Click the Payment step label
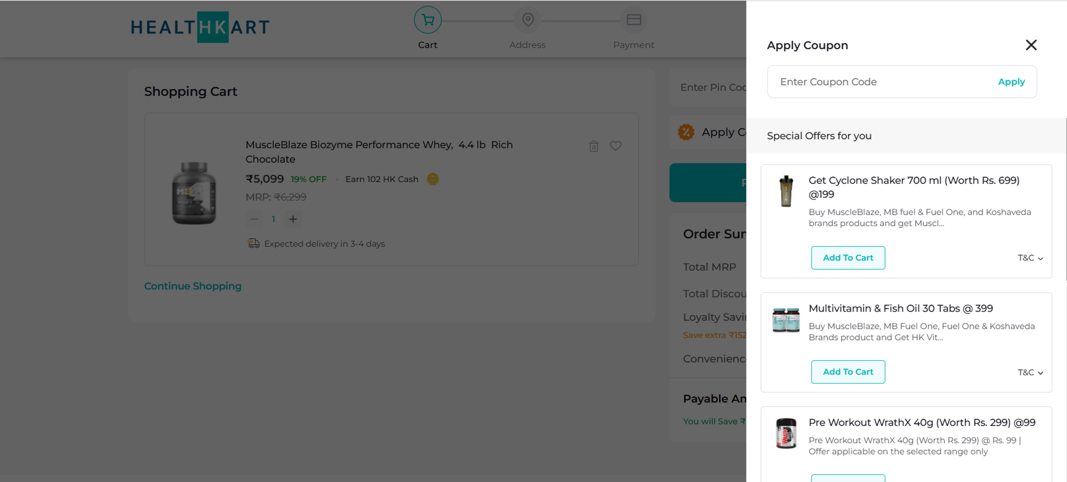 [633, 45]
